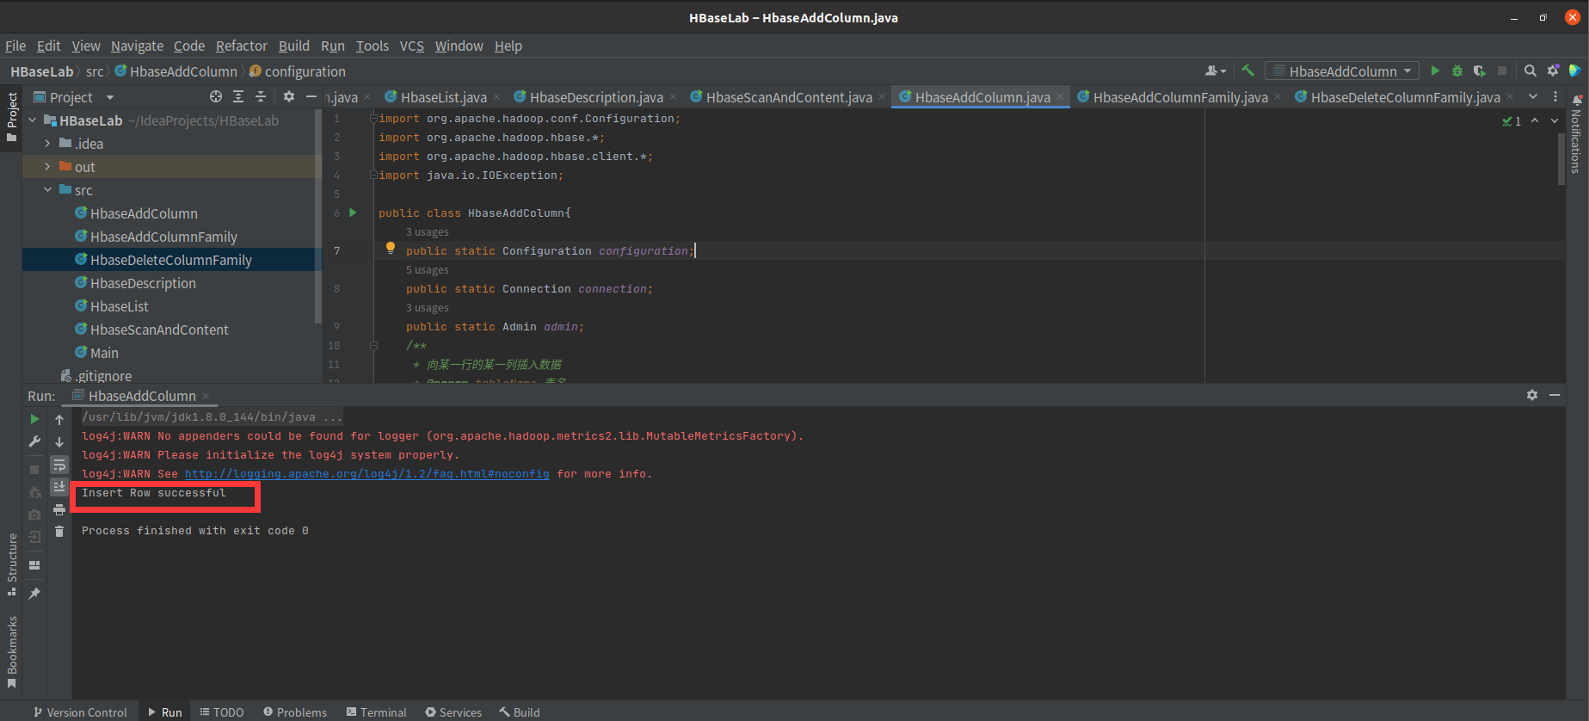This screenshot has width=1589, height=721.
Task: Open the Refactor menu
Action: coord(241,46)
